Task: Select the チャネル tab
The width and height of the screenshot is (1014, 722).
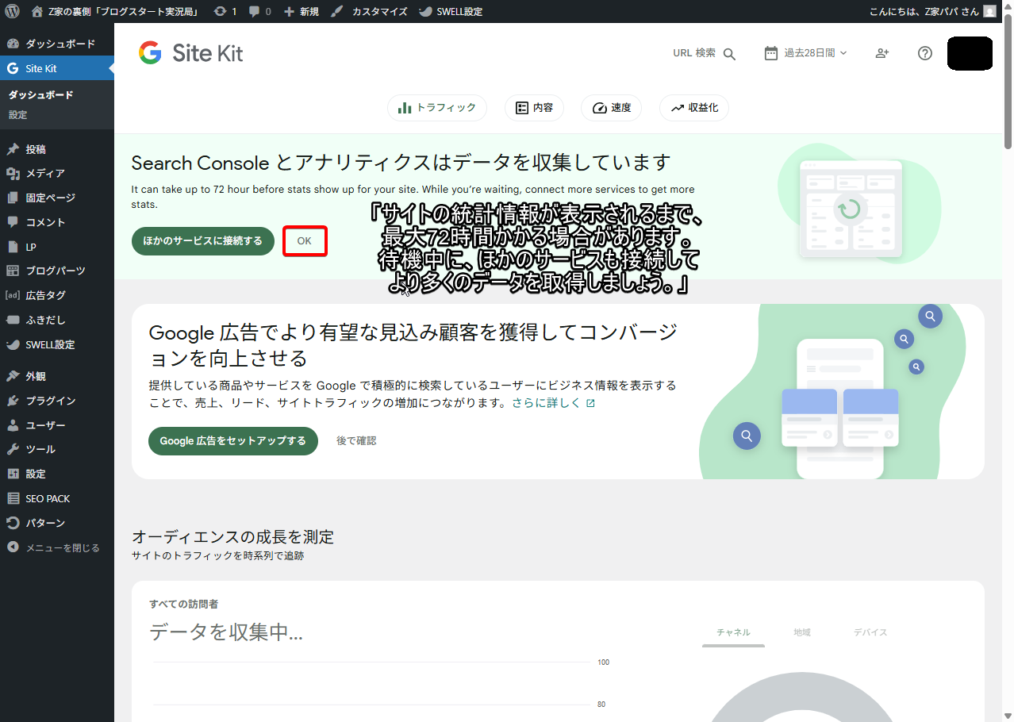Action: pyautogui.click(x=734, y=633)
